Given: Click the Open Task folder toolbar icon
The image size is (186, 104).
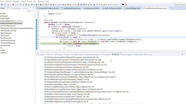Looking at the screenshot, I should (x=71, y=5).
